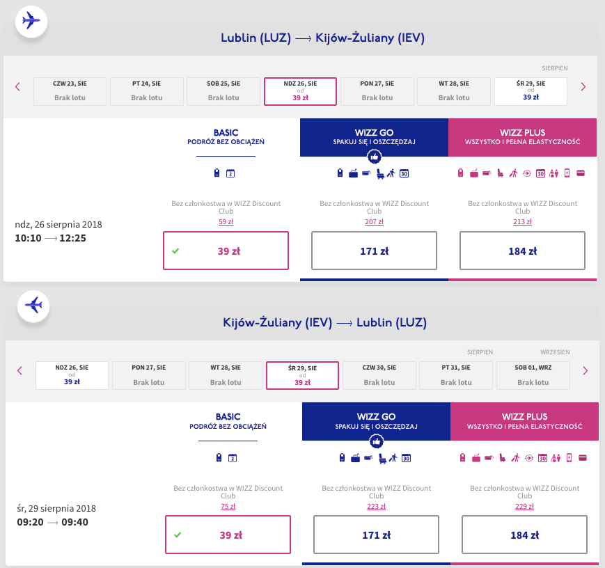Viewport: 605px width, 568px height.
Task: Open the 229 zł non-member price link
Action: pyautogui.click(x=524, y=506)
